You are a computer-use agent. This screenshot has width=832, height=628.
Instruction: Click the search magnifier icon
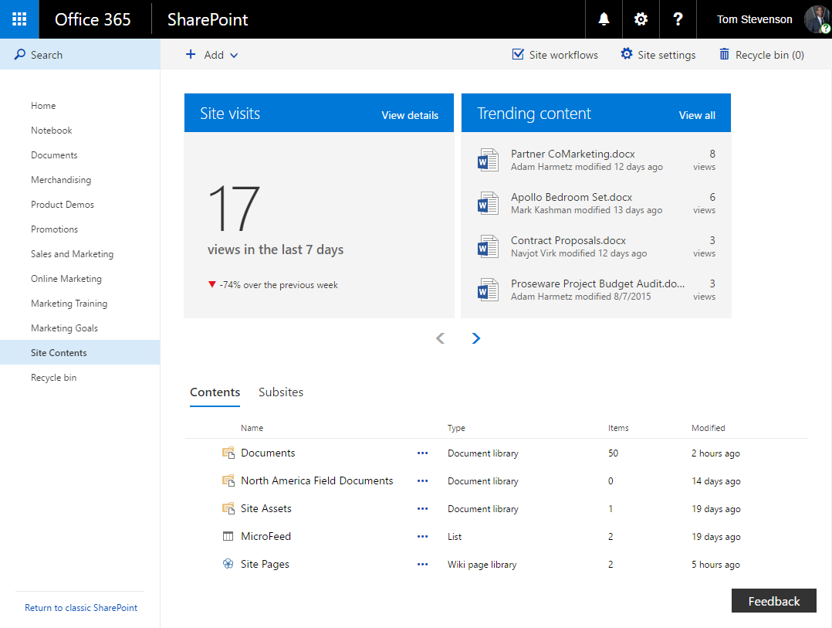pyautogui.click(x=19, y=54)
